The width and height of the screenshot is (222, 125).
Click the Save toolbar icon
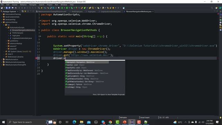coord(7,8)
